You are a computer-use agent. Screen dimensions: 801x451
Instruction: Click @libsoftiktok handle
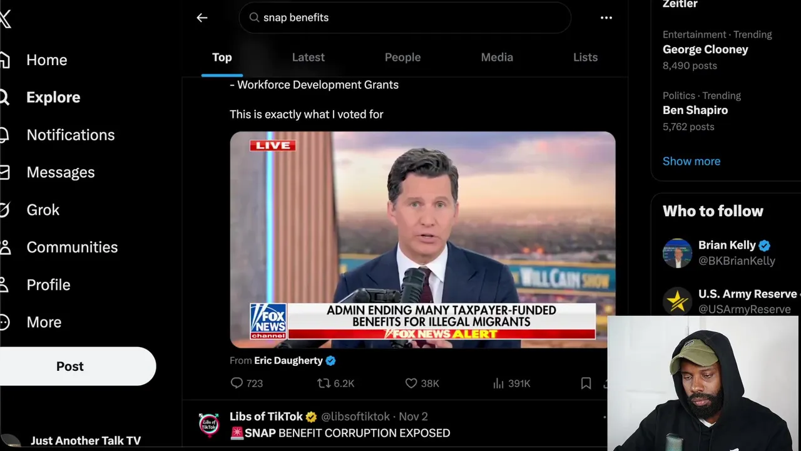(x=355, y=417)
